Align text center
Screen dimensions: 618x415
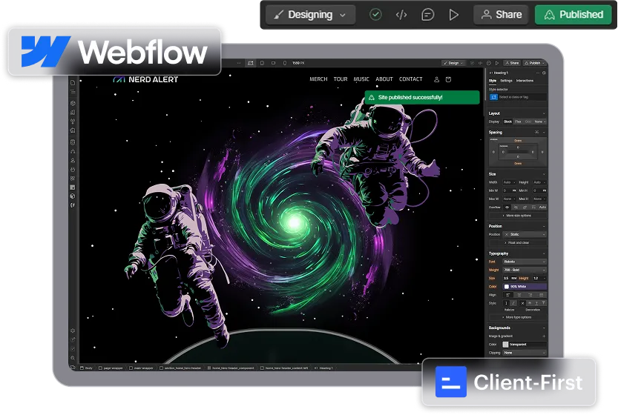pos(519,295)
